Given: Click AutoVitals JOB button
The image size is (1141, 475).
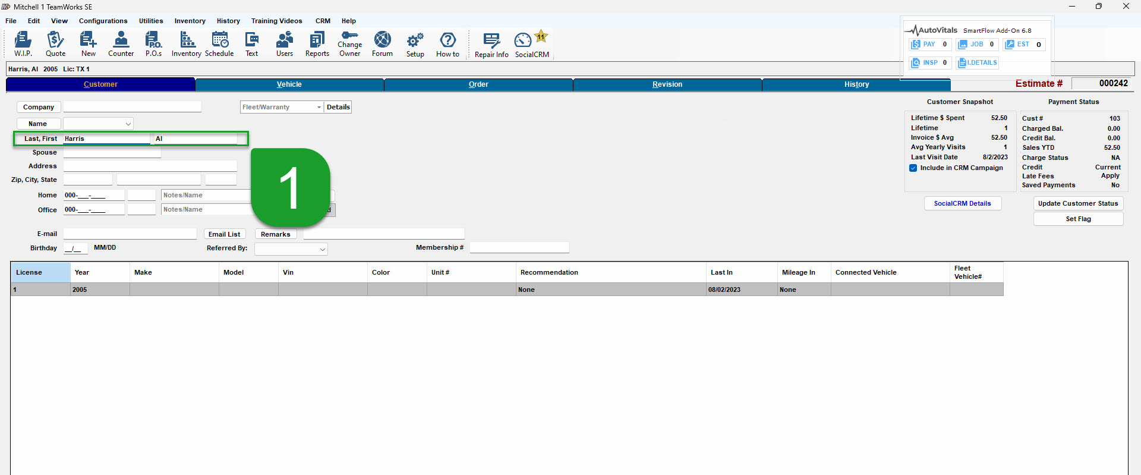Looking at the screenshot, I should (977, 45).
